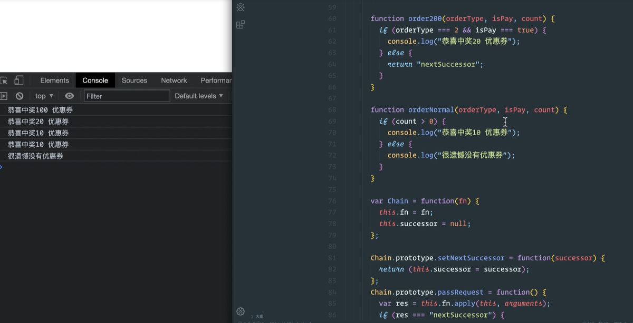Click the console prompt input line
This screenshot has height=323, width=633.
point(116,167)
